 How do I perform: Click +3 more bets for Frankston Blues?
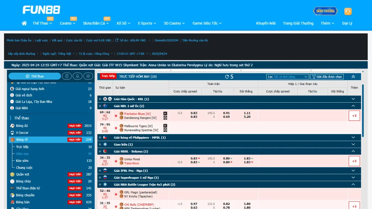click(354, 116)
